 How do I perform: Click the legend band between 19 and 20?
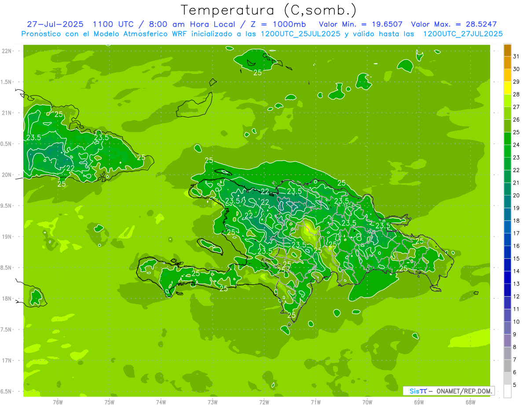(507, 202)
